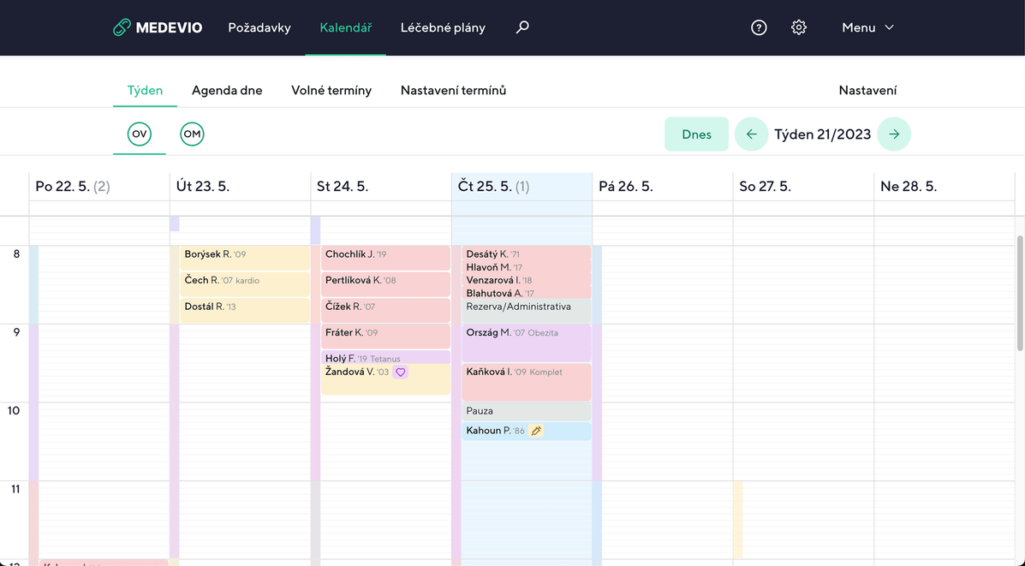Image resolution: width=1025 pixels, height=566 pixels.
Task: Click pencil icon on Kahoun P. appointment
Action: click(x=536, y=431)
